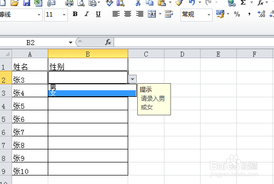
Task: Apply comma thousands separator style
Action: [x=249, y=14]
